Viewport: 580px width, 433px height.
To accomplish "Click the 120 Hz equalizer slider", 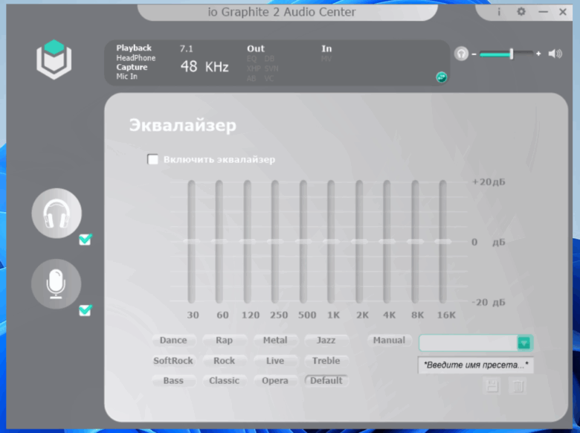I will [x=247, y=242].
